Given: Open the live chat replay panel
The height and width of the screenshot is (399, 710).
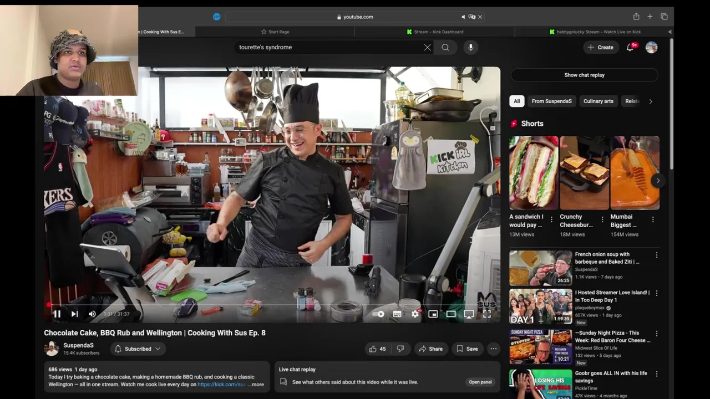Looking at the screenshot, I should click(480, 382).
